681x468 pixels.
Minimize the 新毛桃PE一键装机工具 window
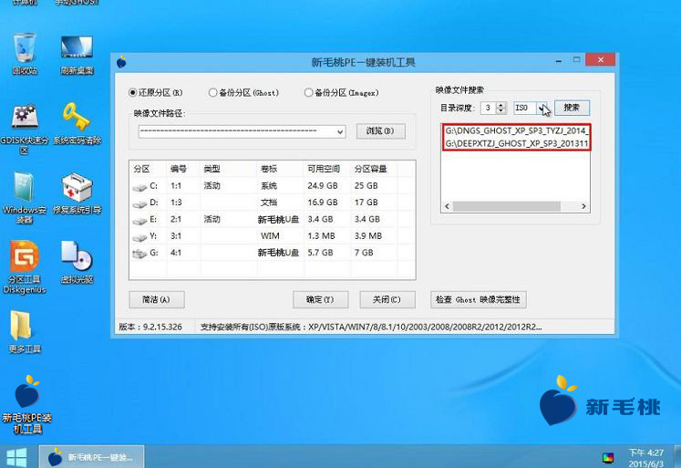559,60
